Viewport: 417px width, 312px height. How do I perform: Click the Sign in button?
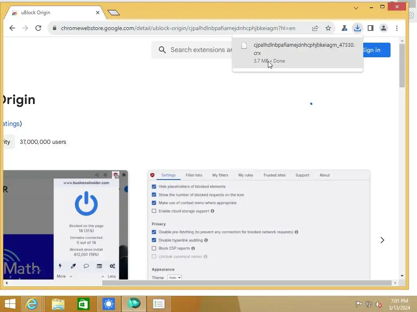(376, 50)
